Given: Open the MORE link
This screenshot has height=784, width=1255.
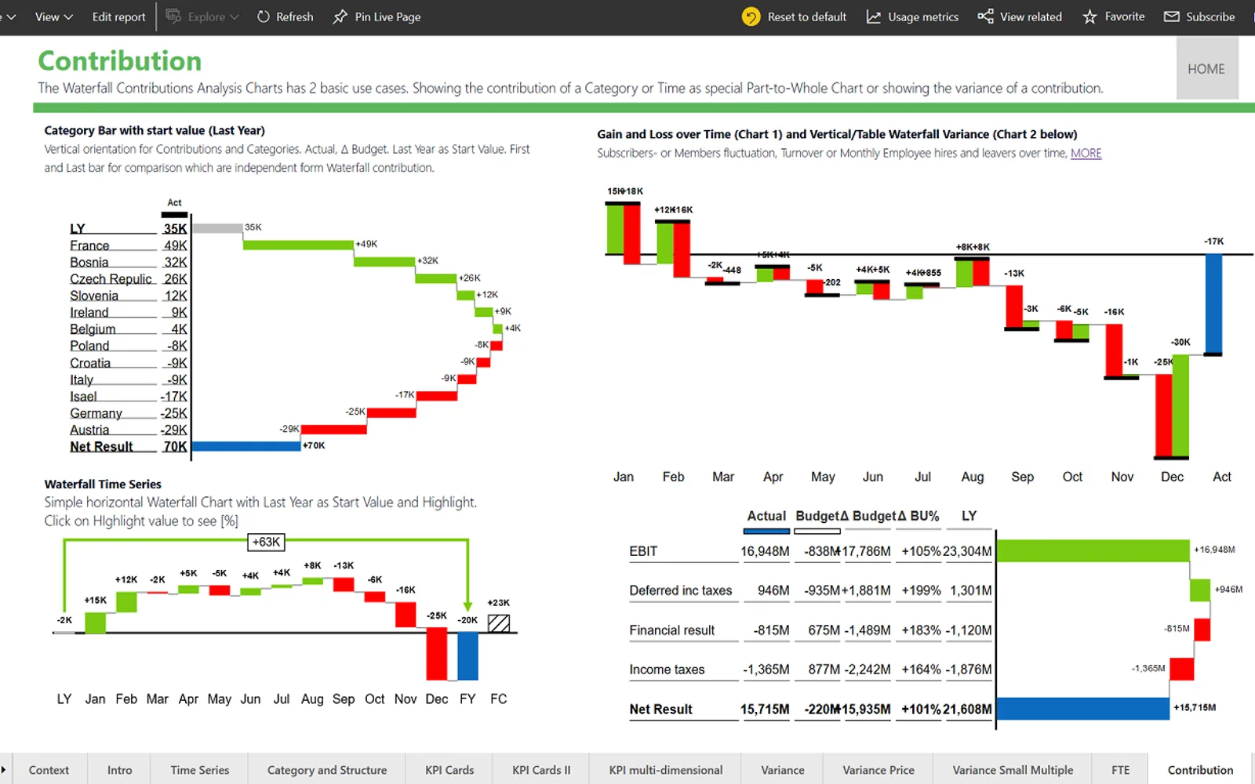Looking at the screenshot, I should 1086,154.
